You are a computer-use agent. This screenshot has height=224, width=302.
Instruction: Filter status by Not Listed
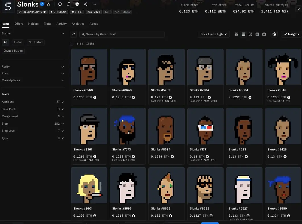[x=36, y=42]
